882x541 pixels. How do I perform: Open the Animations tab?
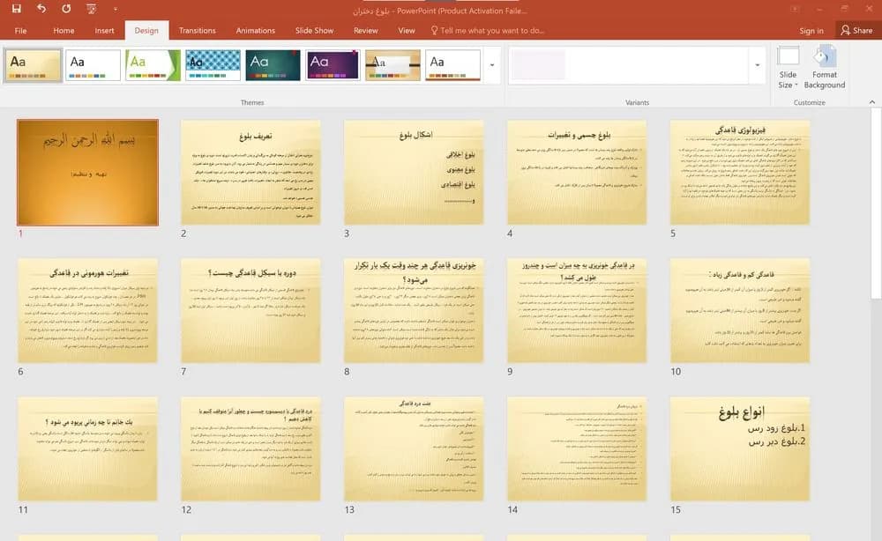pos(256,30)
